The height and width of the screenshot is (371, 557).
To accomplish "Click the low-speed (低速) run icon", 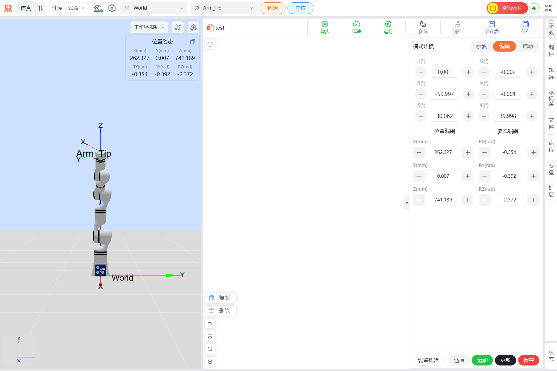I will click(x=356, y=24).
